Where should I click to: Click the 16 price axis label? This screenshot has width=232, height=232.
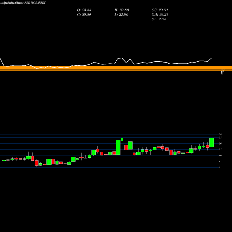click(220, 155)
